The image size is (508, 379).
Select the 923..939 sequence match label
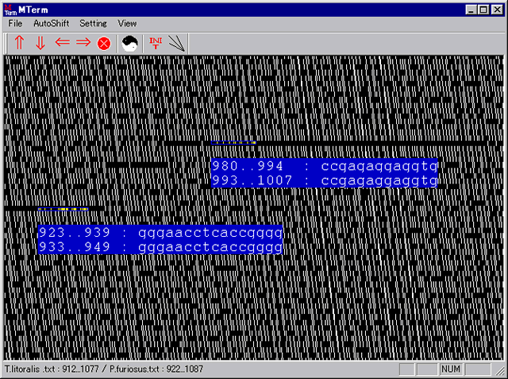[160, 233]
